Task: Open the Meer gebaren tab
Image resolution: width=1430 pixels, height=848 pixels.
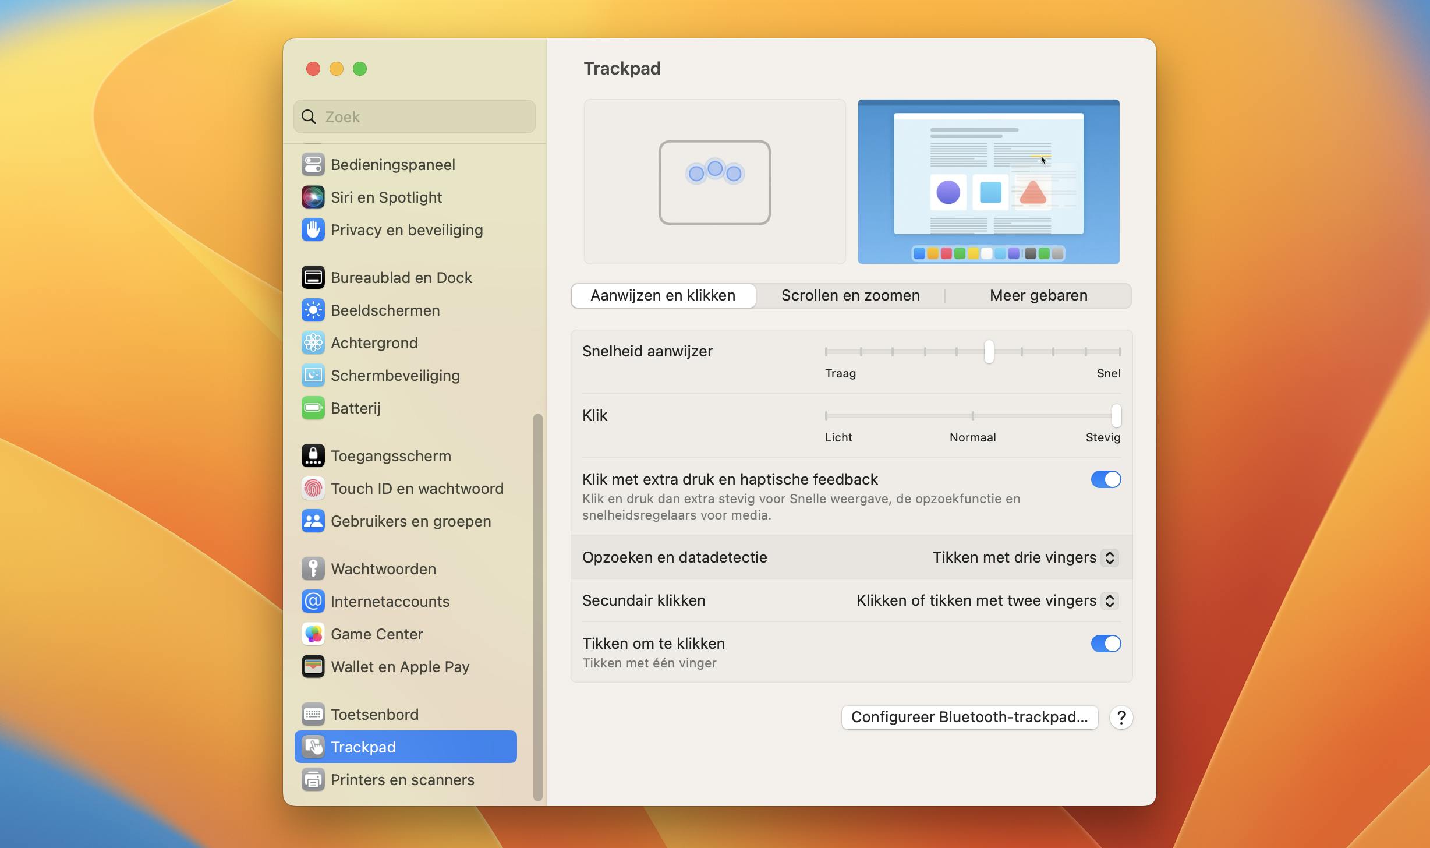Action: pyautogui.click(x=1038, y=295)
